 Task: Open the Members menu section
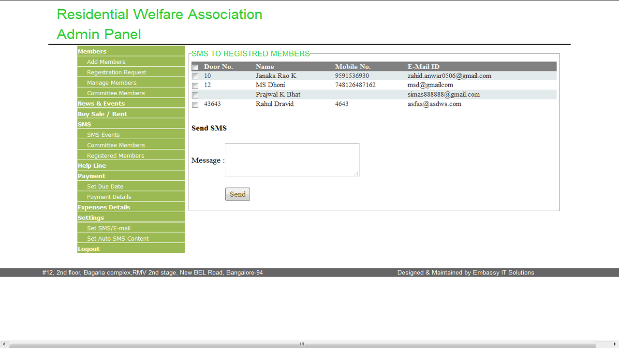click(x=131, y=51)
